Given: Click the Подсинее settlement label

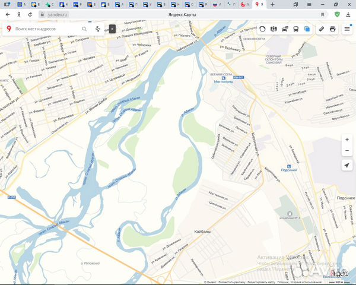Looking at the screenshot, I should coord(346,198).
